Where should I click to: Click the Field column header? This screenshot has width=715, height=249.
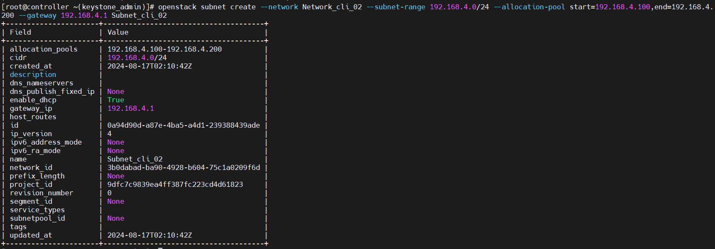coord(20,32)
